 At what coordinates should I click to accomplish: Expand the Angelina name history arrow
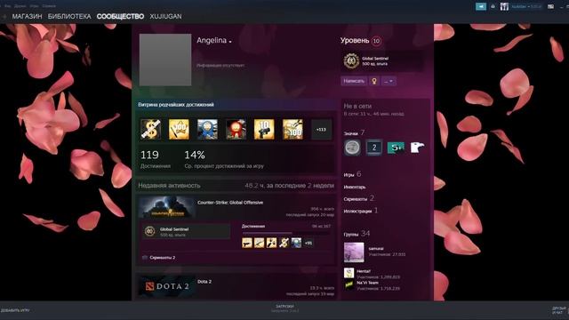coord(230,42)
